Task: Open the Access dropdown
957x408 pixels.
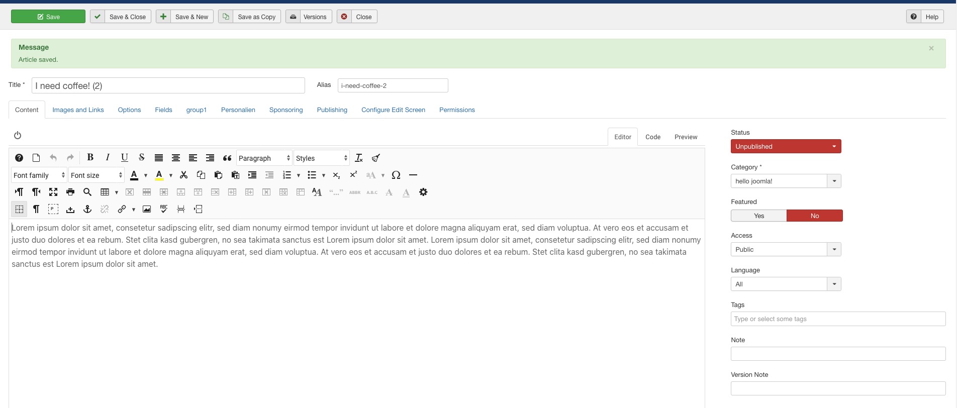Action: click(786, 249)
